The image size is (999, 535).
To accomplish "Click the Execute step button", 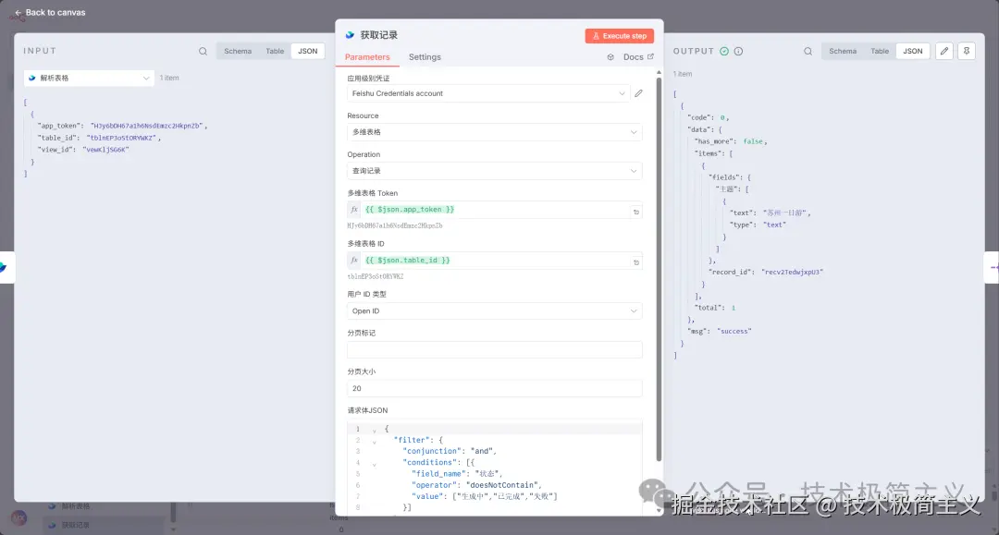I will tap(618, 34).
